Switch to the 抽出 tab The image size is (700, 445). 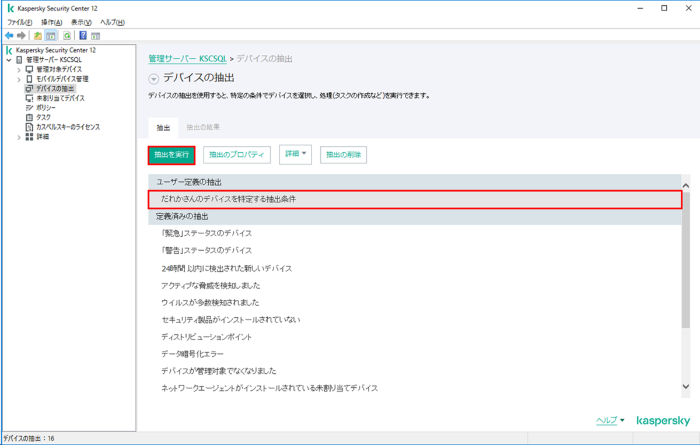click(x=163, y=127)
